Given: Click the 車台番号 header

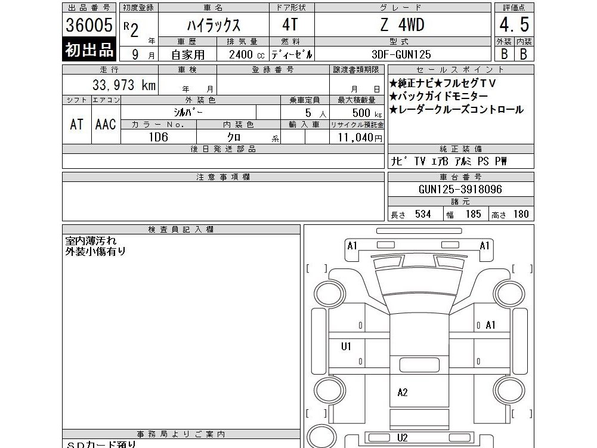Looking at the screenshot, I should point(460,177).
